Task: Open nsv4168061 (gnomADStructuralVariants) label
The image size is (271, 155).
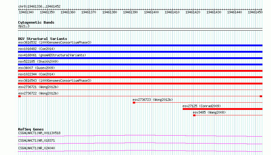Action: (52, 55)
